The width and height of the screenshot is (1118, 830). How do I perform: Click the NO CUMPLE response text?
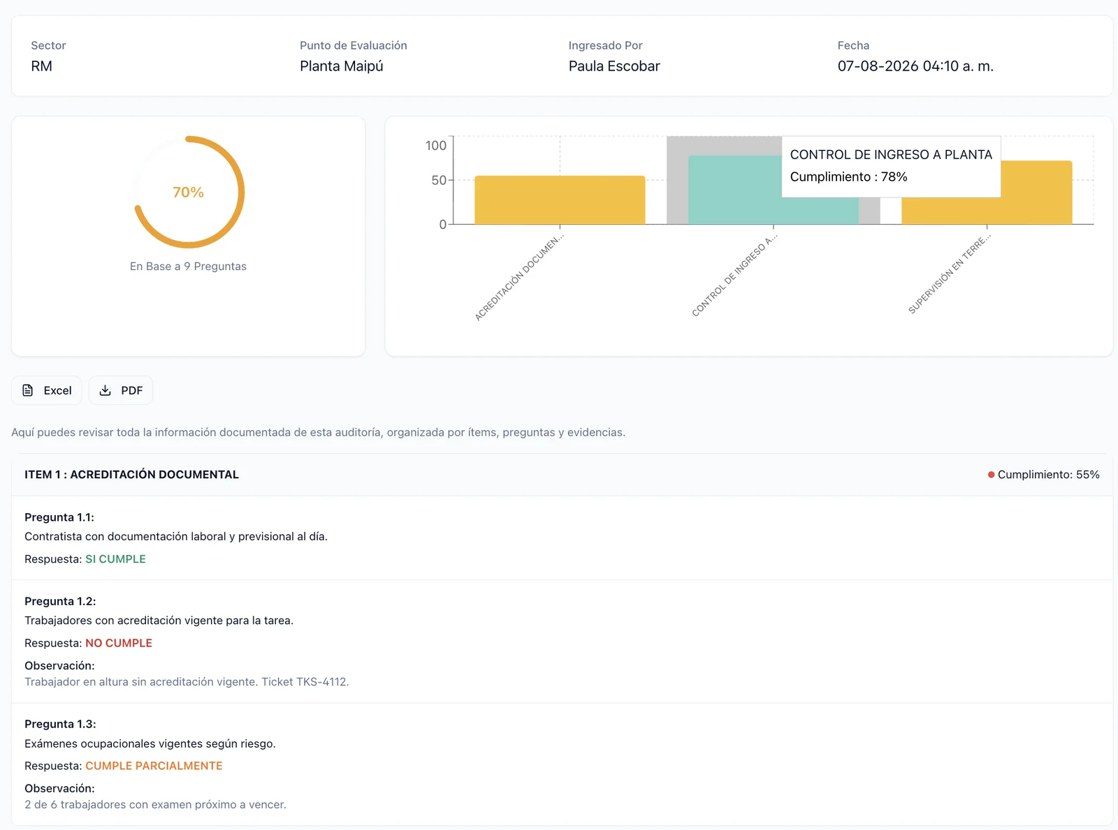pyautogui.click(x=119, y=643)
